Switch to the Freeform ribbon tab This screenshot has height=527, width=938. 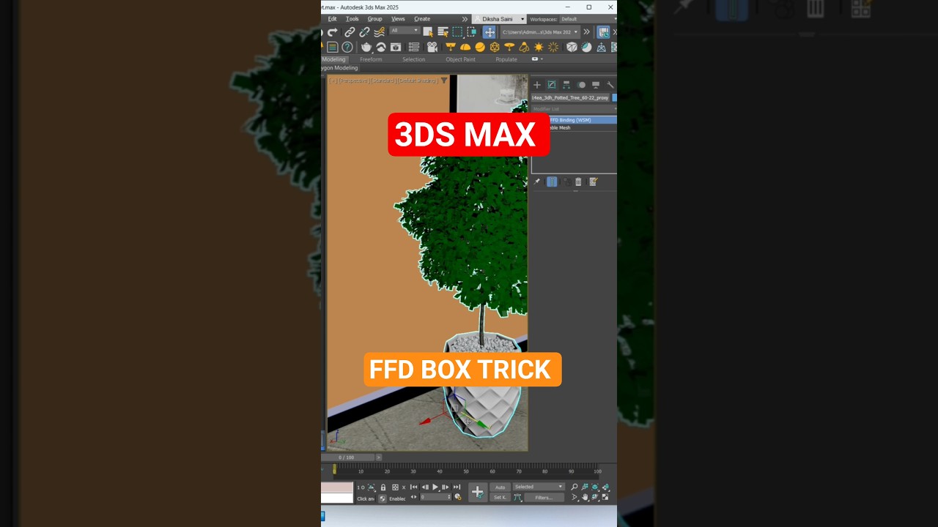point(371,59)
